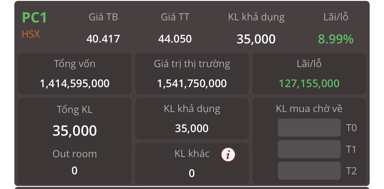The image size is (384, 189).
Task: Click the Out room value 0
Action: coord(74,171)
